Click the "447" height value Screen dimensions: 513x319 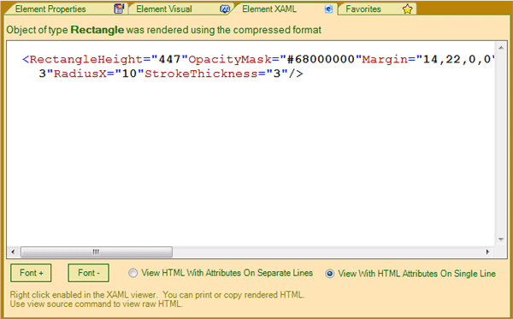[x=169, y=59]
